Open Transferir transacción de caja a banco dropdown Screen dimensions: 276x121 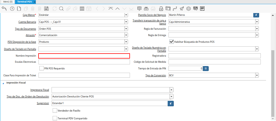click(x=257, y=22)
